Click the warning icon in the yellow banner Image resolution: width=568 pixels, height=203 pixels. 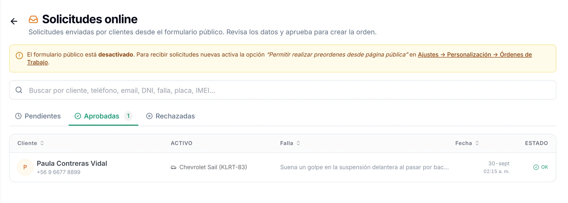(20, 55)
